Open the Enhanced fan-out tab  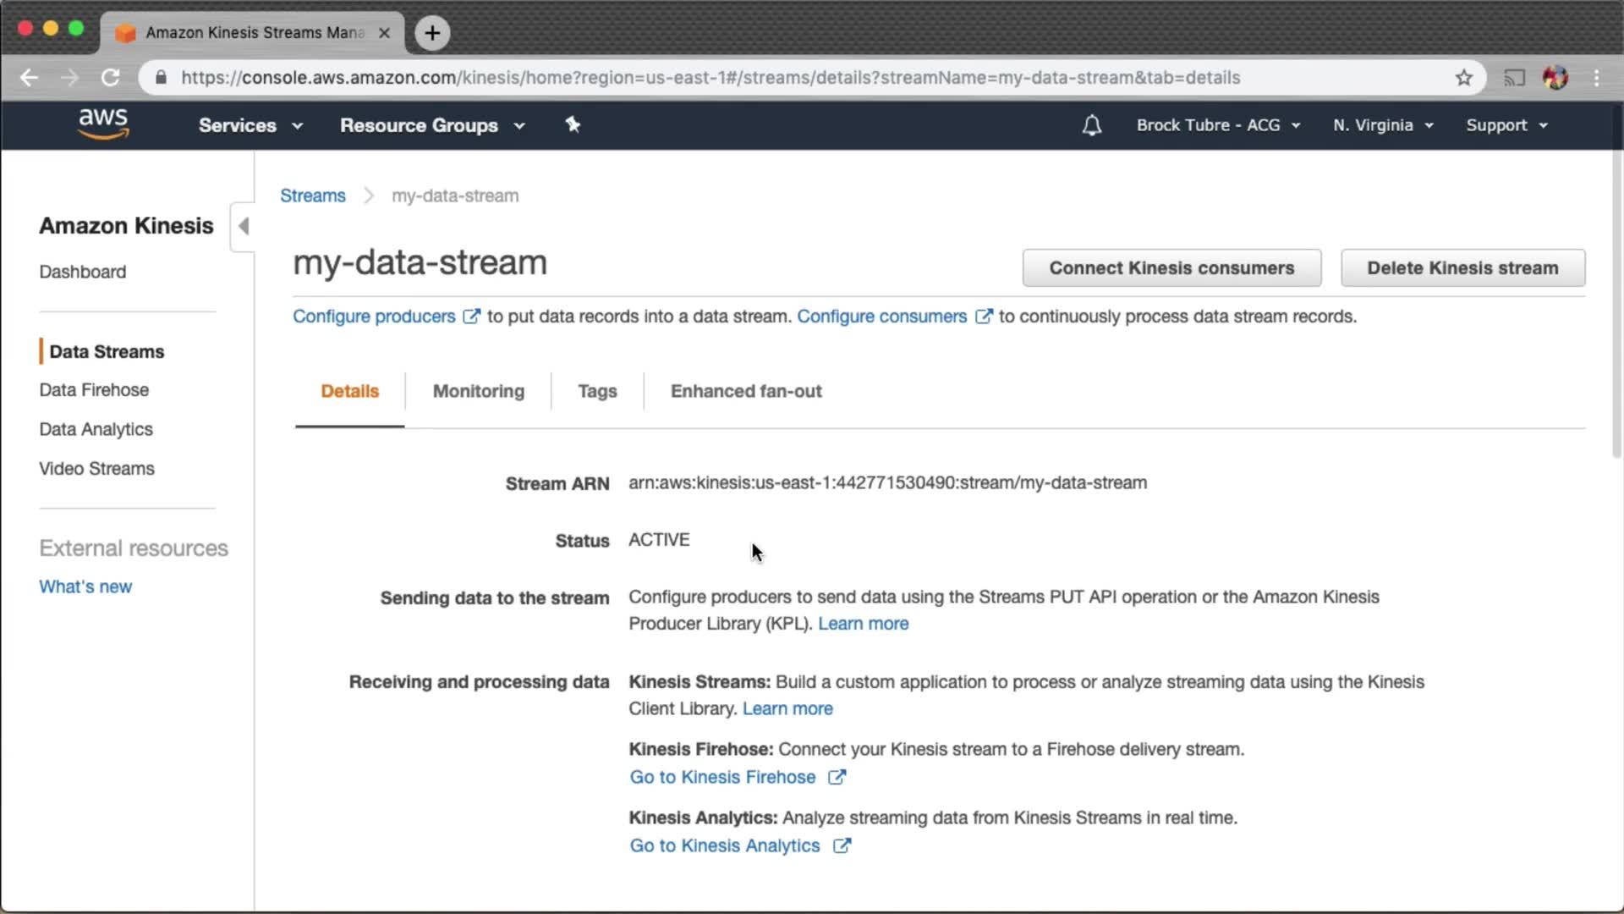click(x=745, y=391)
